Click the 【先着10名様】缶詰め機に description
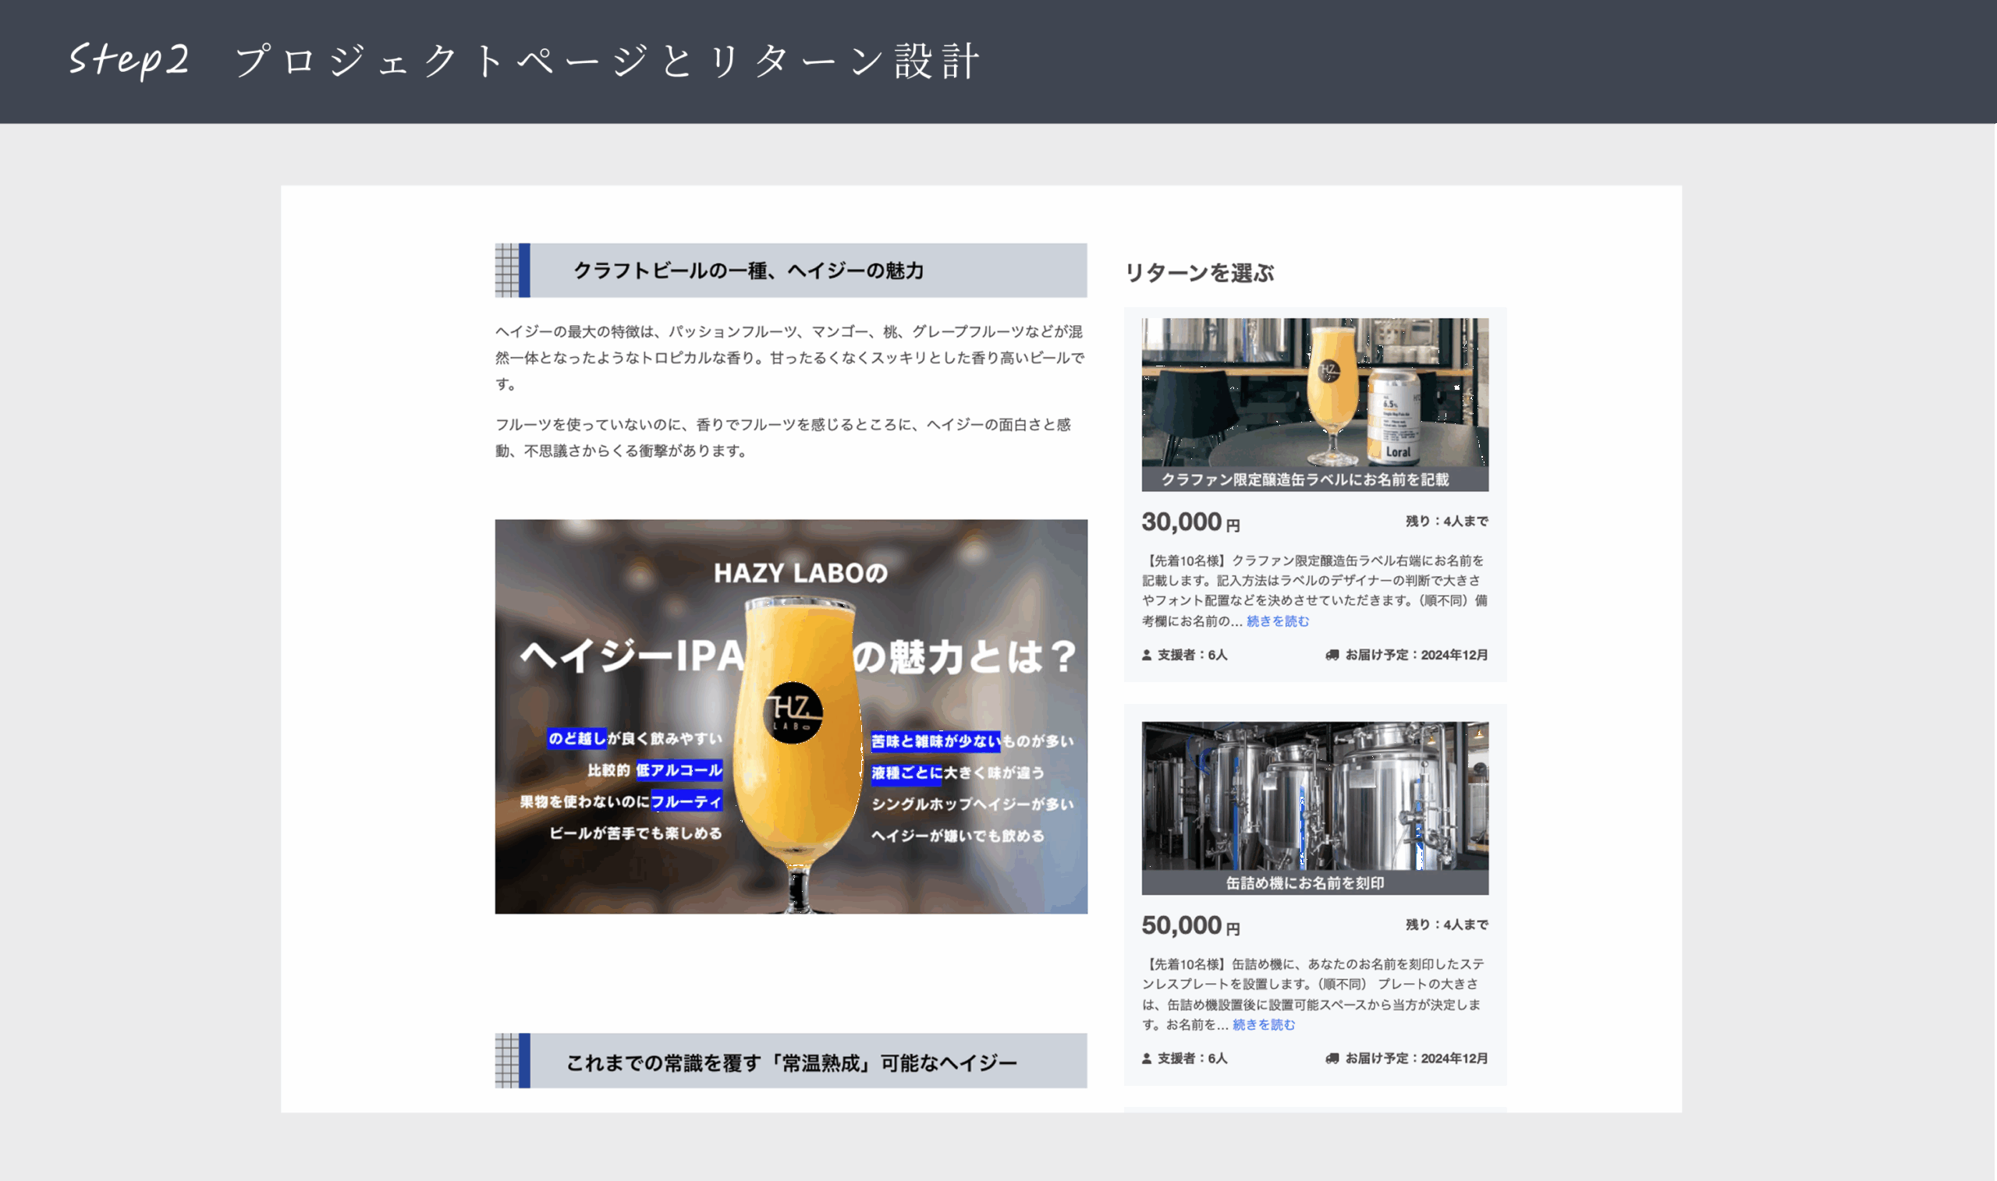The height and width of the screenshot is (1181, 1997). [1314, 994]
